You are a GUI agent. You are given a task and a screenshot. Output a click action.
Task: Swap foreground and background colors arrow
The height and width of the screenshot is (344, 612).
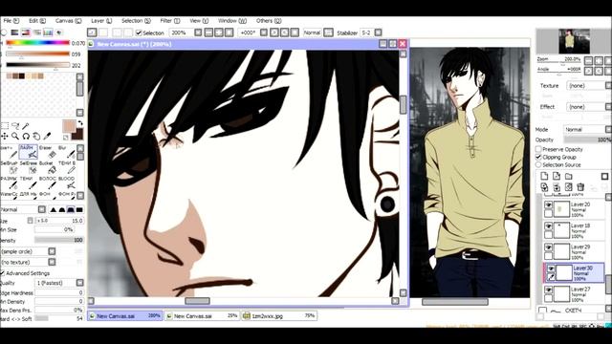(x=80, y=123)
